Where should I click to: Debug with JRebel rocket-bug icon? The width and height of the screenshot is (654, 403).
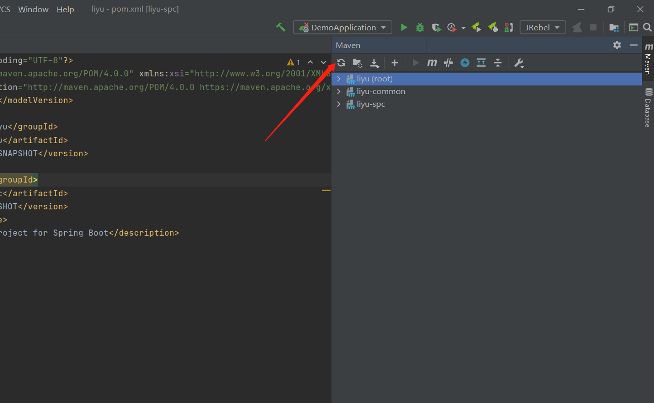click(493, 27)
